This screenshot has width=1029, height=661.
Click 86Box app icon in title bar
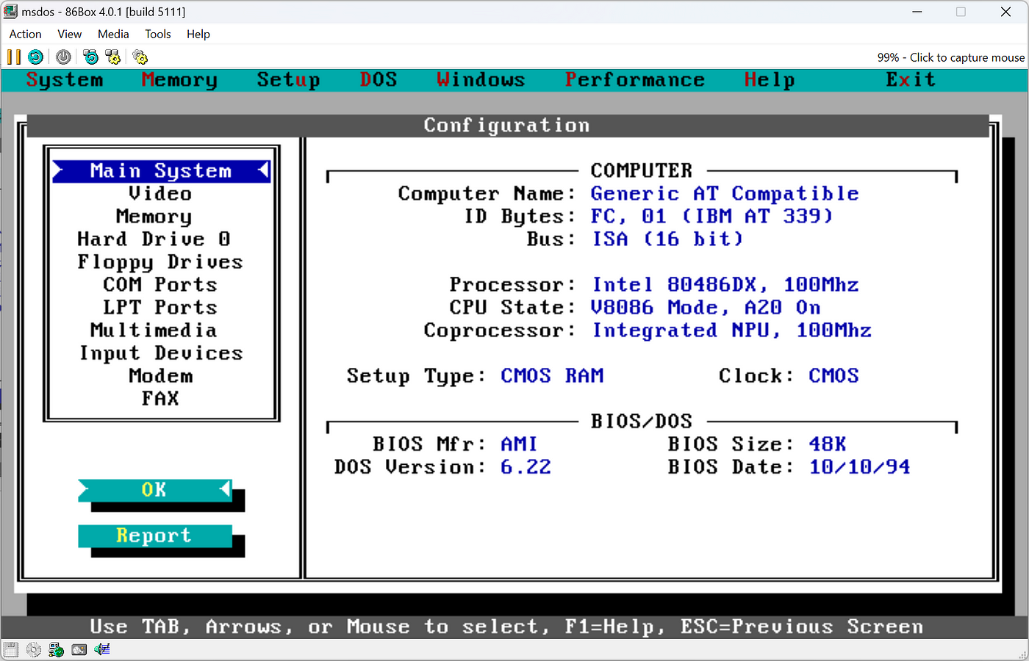10,12
